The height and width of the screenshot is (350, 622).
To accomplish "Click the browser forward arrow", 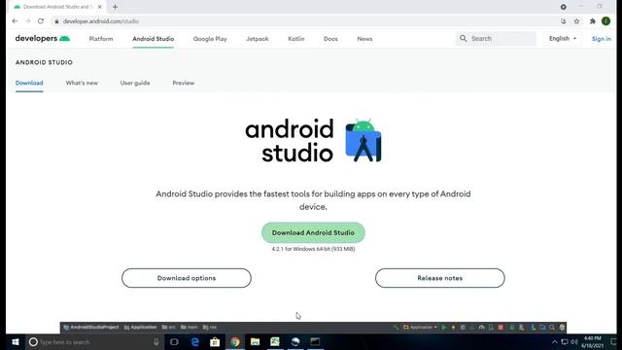I will [x=28, y=21].
